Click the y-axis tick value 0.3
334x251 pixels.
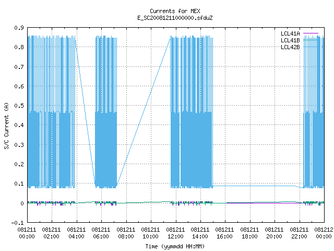pos(19,145)
